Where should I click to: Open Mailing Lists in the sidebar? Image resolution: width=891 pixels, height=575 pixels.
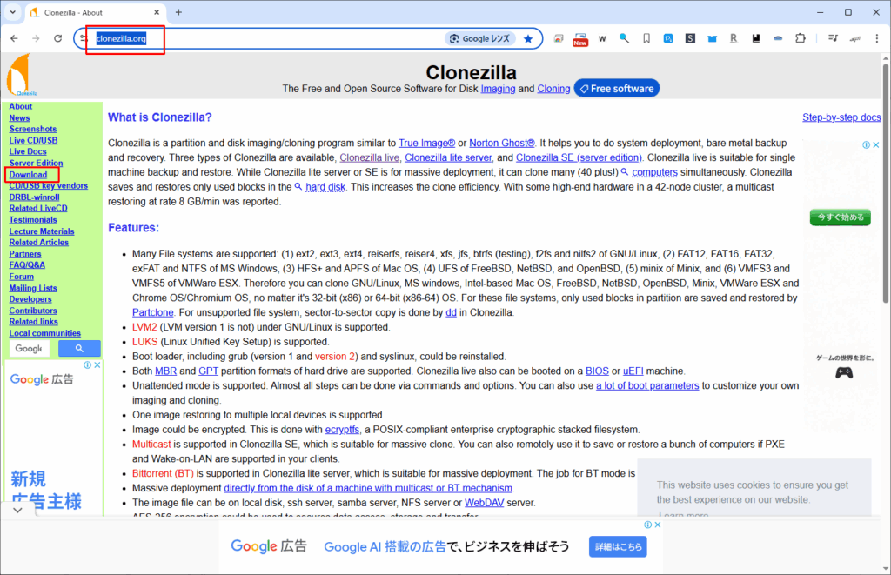(x=33, y=287)
